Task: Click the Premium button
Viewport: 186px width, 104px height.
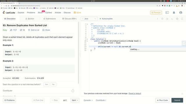Action: [x=156, y=12]
